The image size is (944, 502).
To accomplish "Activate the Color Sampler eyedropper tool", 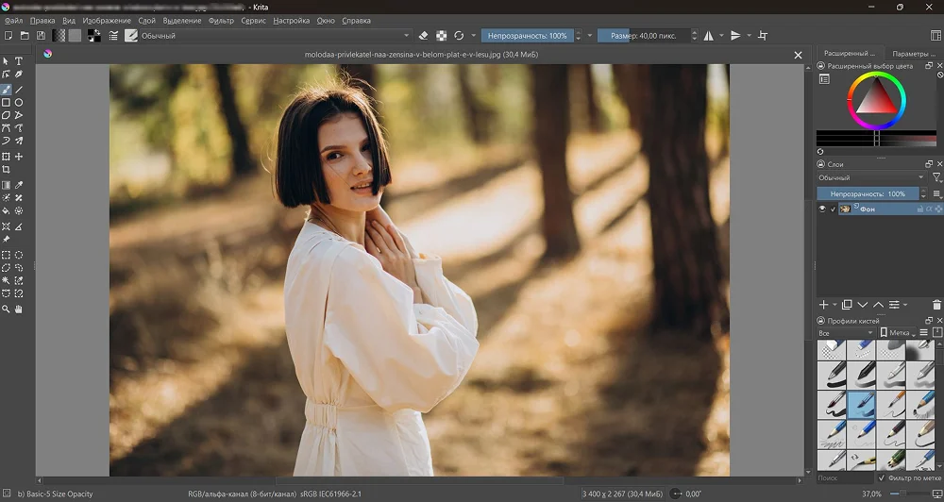I will click(x=19, y=185).
